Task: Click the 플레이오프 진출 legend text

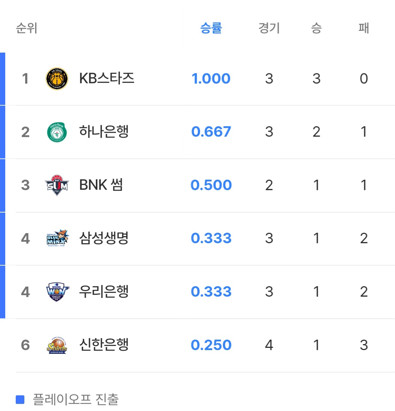Action: coord(76,400)
